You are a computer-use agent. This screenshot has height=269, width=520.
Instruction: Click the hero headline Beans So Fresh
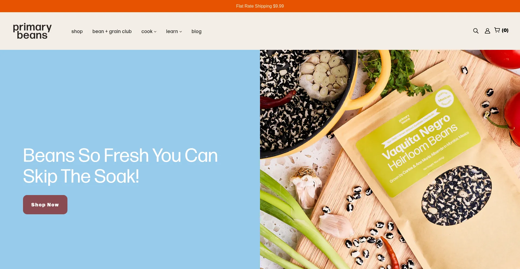(121, 166)
